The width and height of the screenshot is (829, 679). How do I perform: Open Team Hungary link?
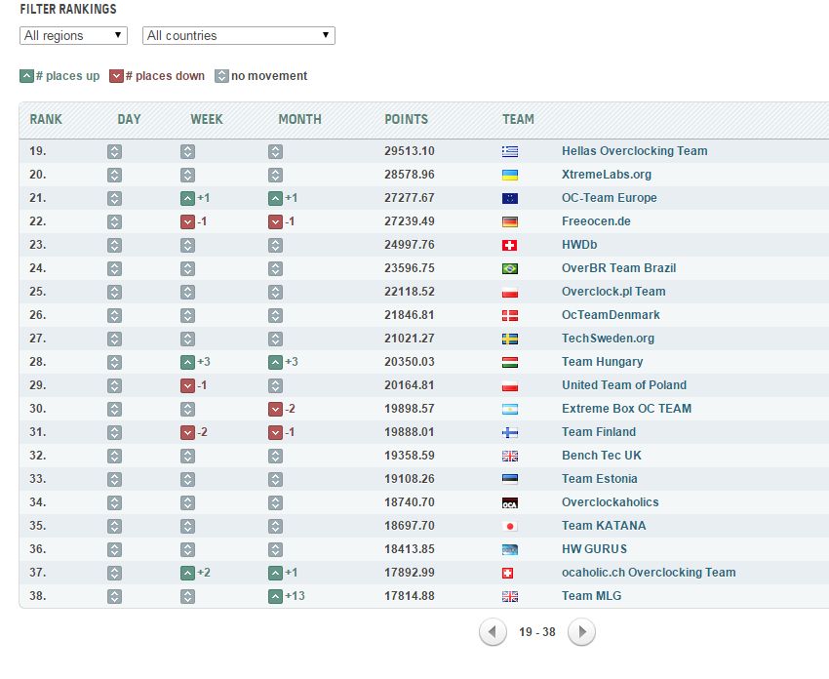(x=602, y=362)
